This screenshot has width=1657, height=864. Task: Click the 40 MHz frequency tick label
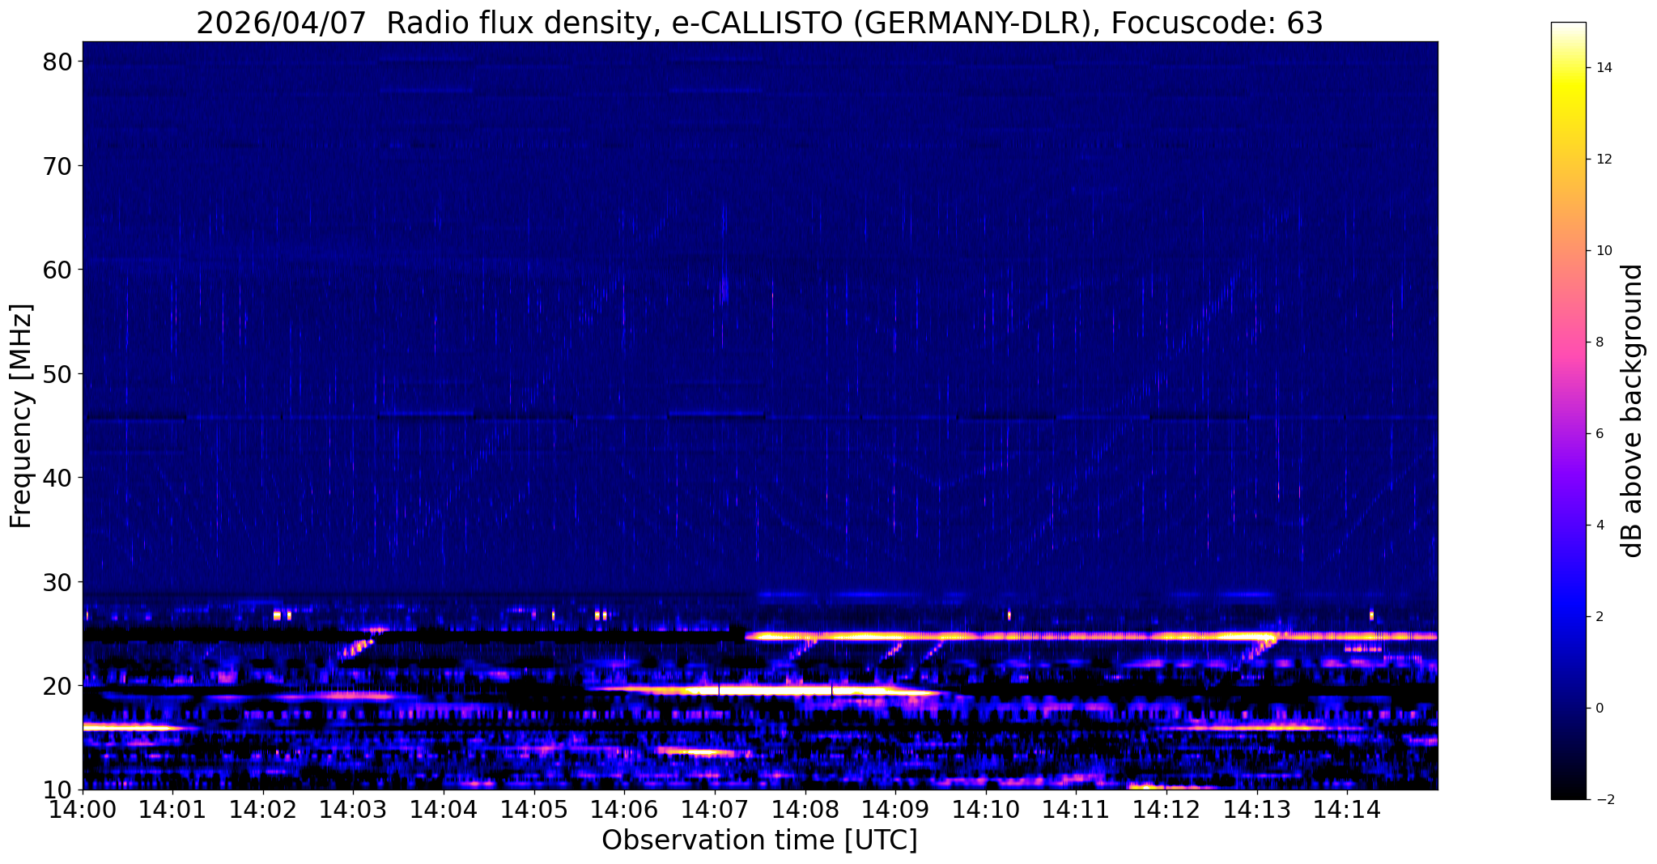(x=57, y=478)
